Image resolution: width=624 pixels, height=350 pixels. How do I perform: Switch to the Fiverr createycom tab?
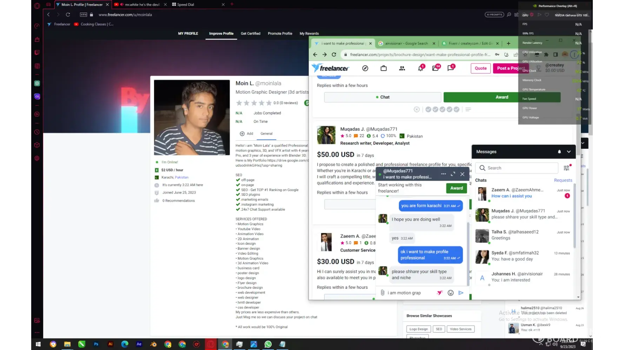point(471,43)
